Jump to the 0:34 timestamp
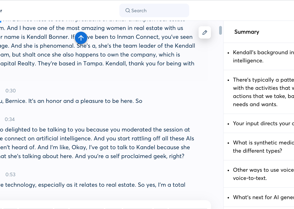This screenshot has width=294, height=209. coord(10,119)
